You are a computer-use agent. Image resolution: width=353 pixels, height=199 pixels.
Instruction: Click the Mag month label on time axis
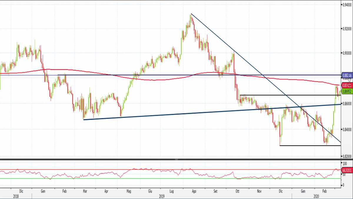point(129,191)
